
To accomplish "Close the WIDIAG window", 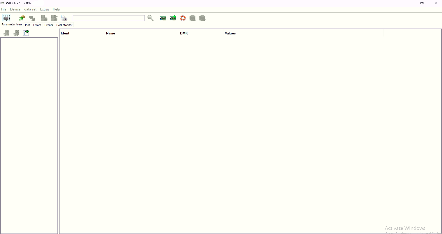I will [436, 3].
